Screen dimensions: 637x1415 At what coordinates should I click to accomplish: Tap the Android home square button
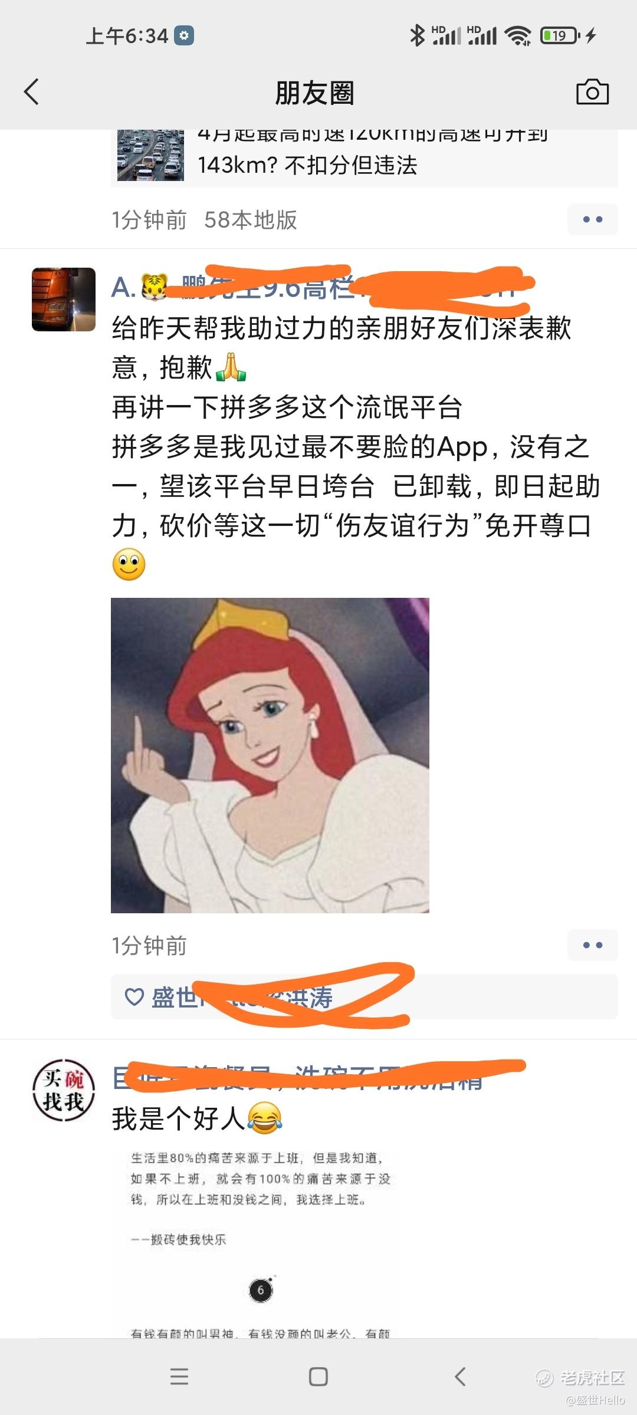pyautogui.click(x=318, y=1377)
